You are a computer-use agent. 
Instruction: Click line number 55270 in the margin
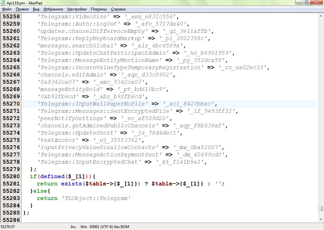pos(11,104)
